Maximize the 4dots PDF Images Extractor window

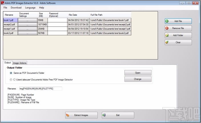(x=189, y=3)
